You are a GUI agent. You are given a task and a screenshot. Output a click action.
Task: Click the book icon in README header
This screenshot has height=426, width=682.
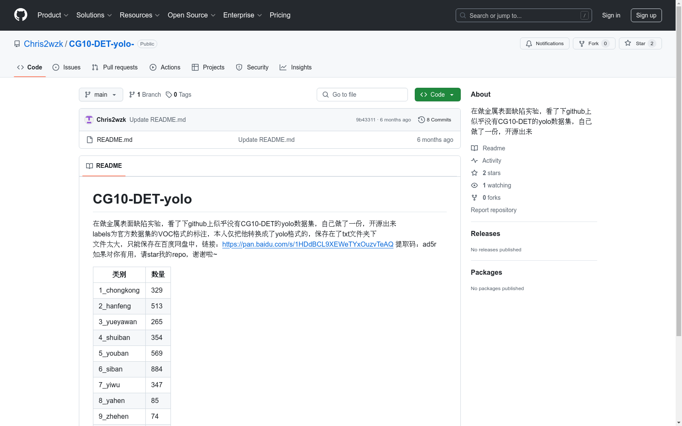(x=90, y=166)
